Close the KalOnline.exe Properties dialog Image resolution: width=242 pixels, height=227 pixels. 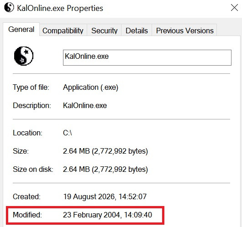234,8
